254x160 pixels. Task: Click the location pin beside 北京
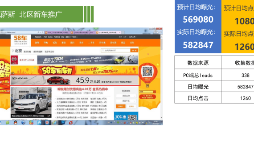click(13, 51)
